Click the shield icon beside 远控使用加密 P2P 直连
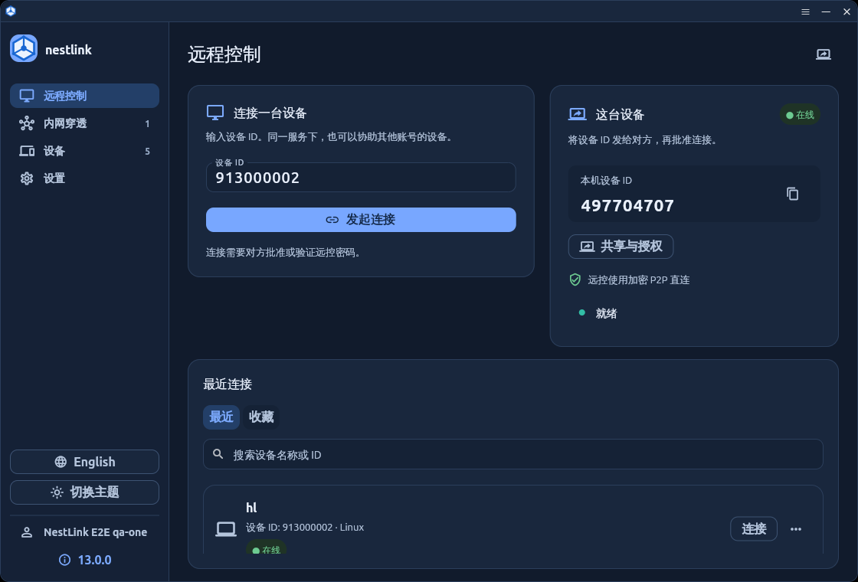 point(575,280)
